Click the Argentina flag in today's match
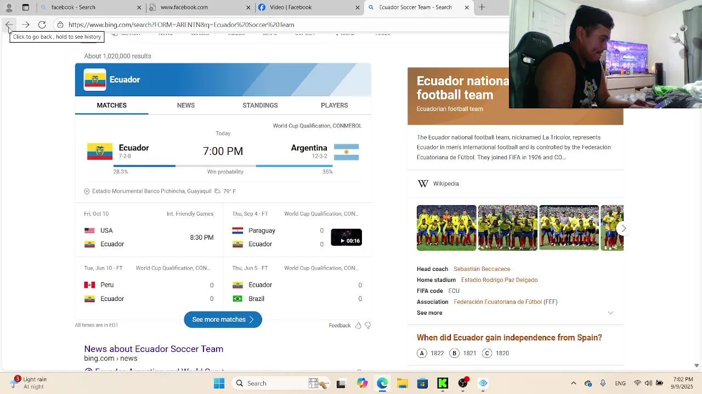The width and height of the screenshot is (702, 394). pyautogui.click(x=346, y=152)
